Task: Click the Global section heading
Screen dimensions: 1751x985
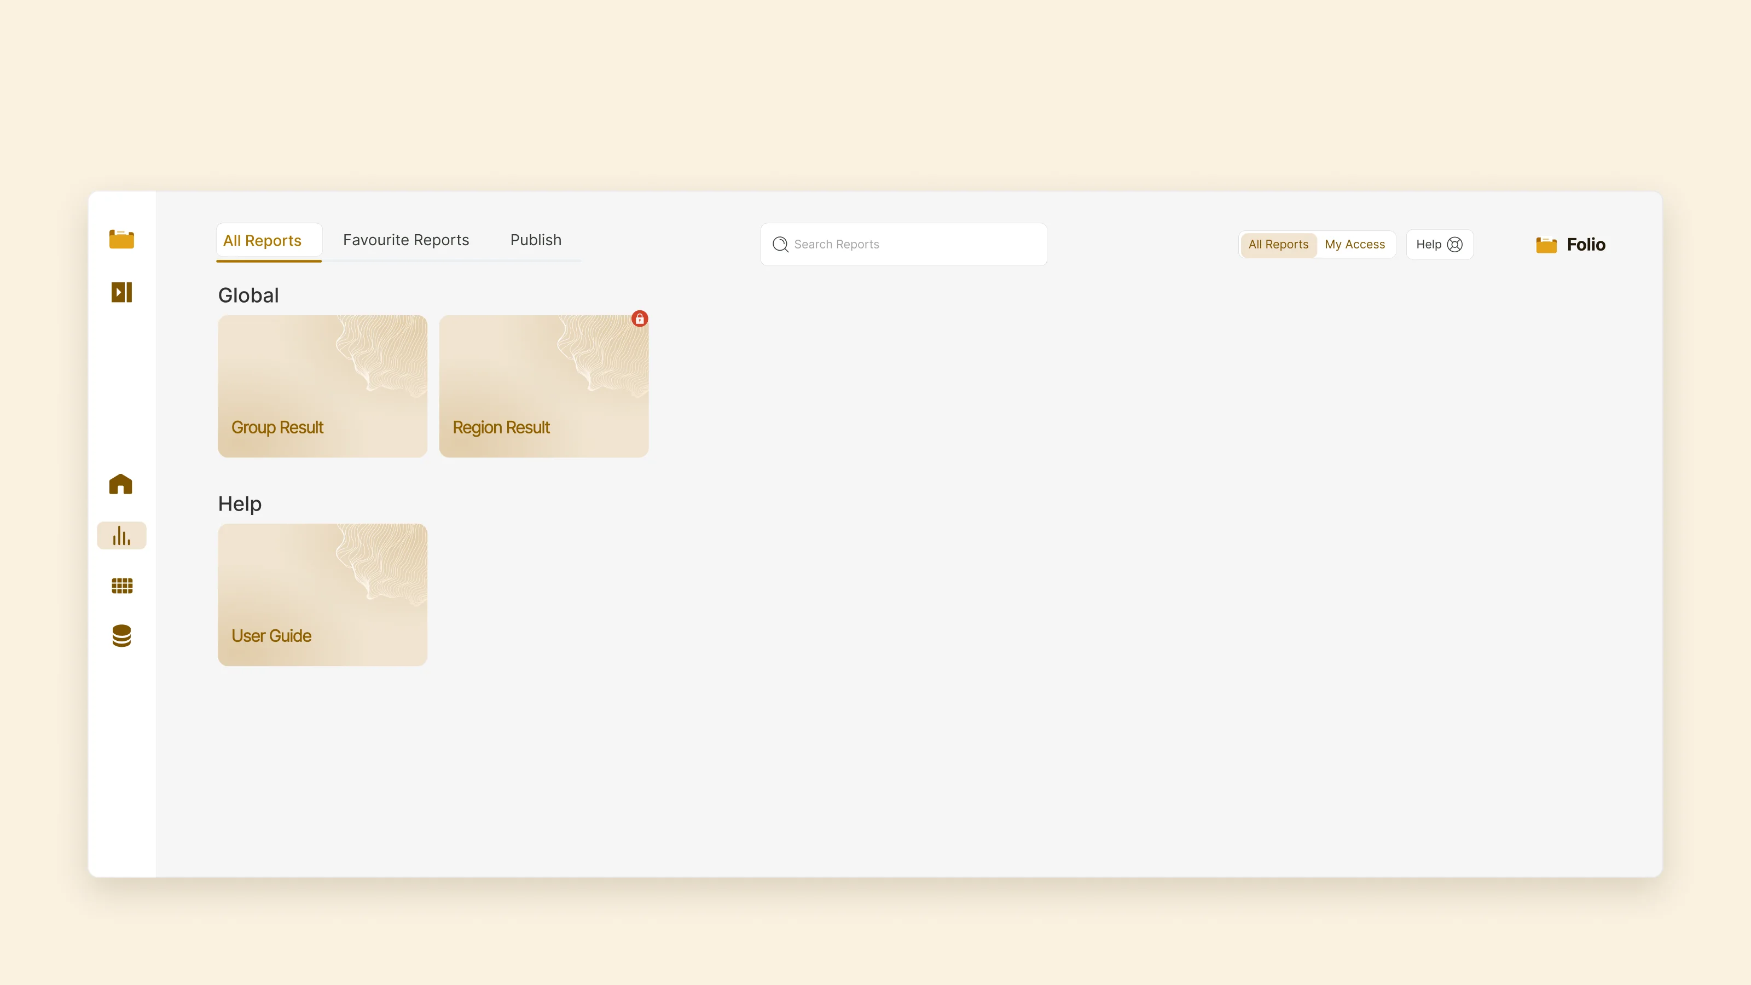Action: coord(248,296)
